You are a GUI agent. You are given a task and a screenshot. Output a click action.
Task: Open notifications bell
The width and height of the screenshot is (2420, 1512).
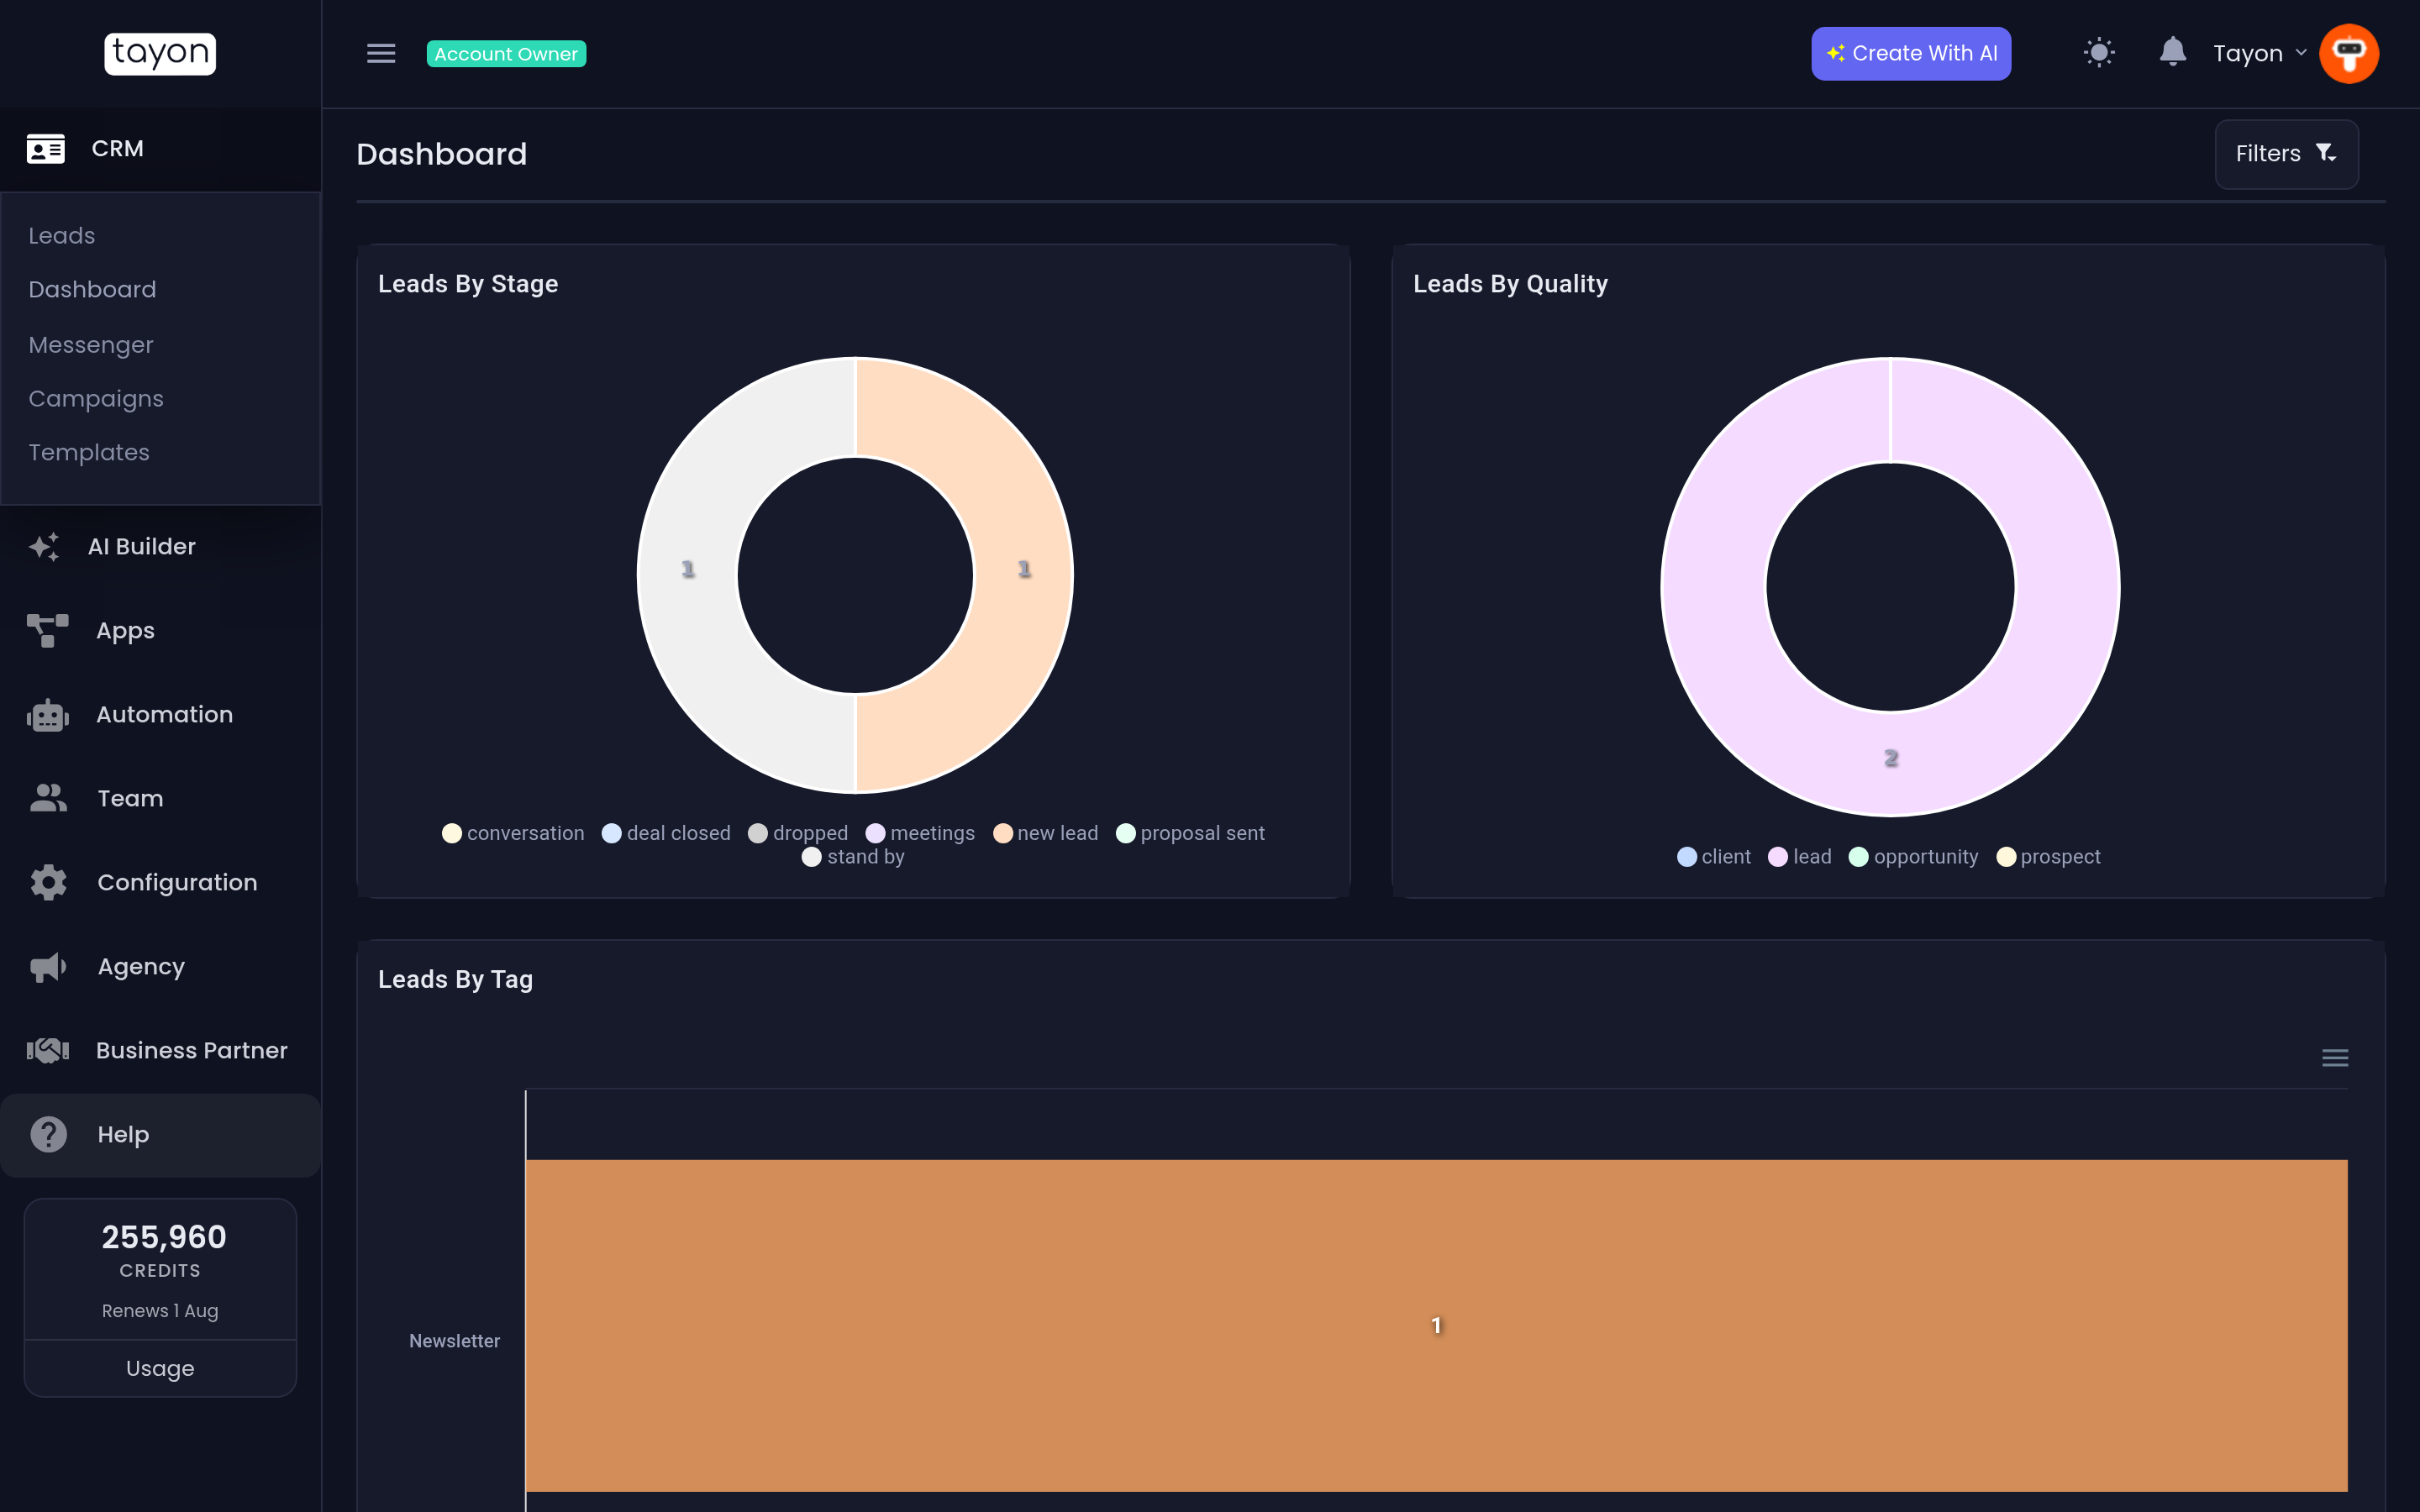(2172, 51)
